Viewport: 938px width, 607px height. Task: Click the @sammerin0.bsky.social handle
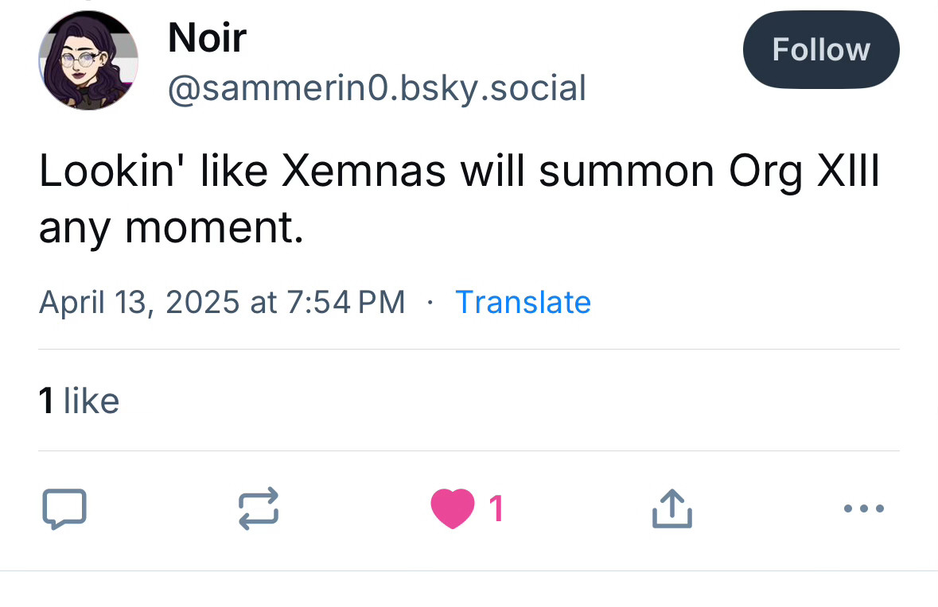[377, 88]
